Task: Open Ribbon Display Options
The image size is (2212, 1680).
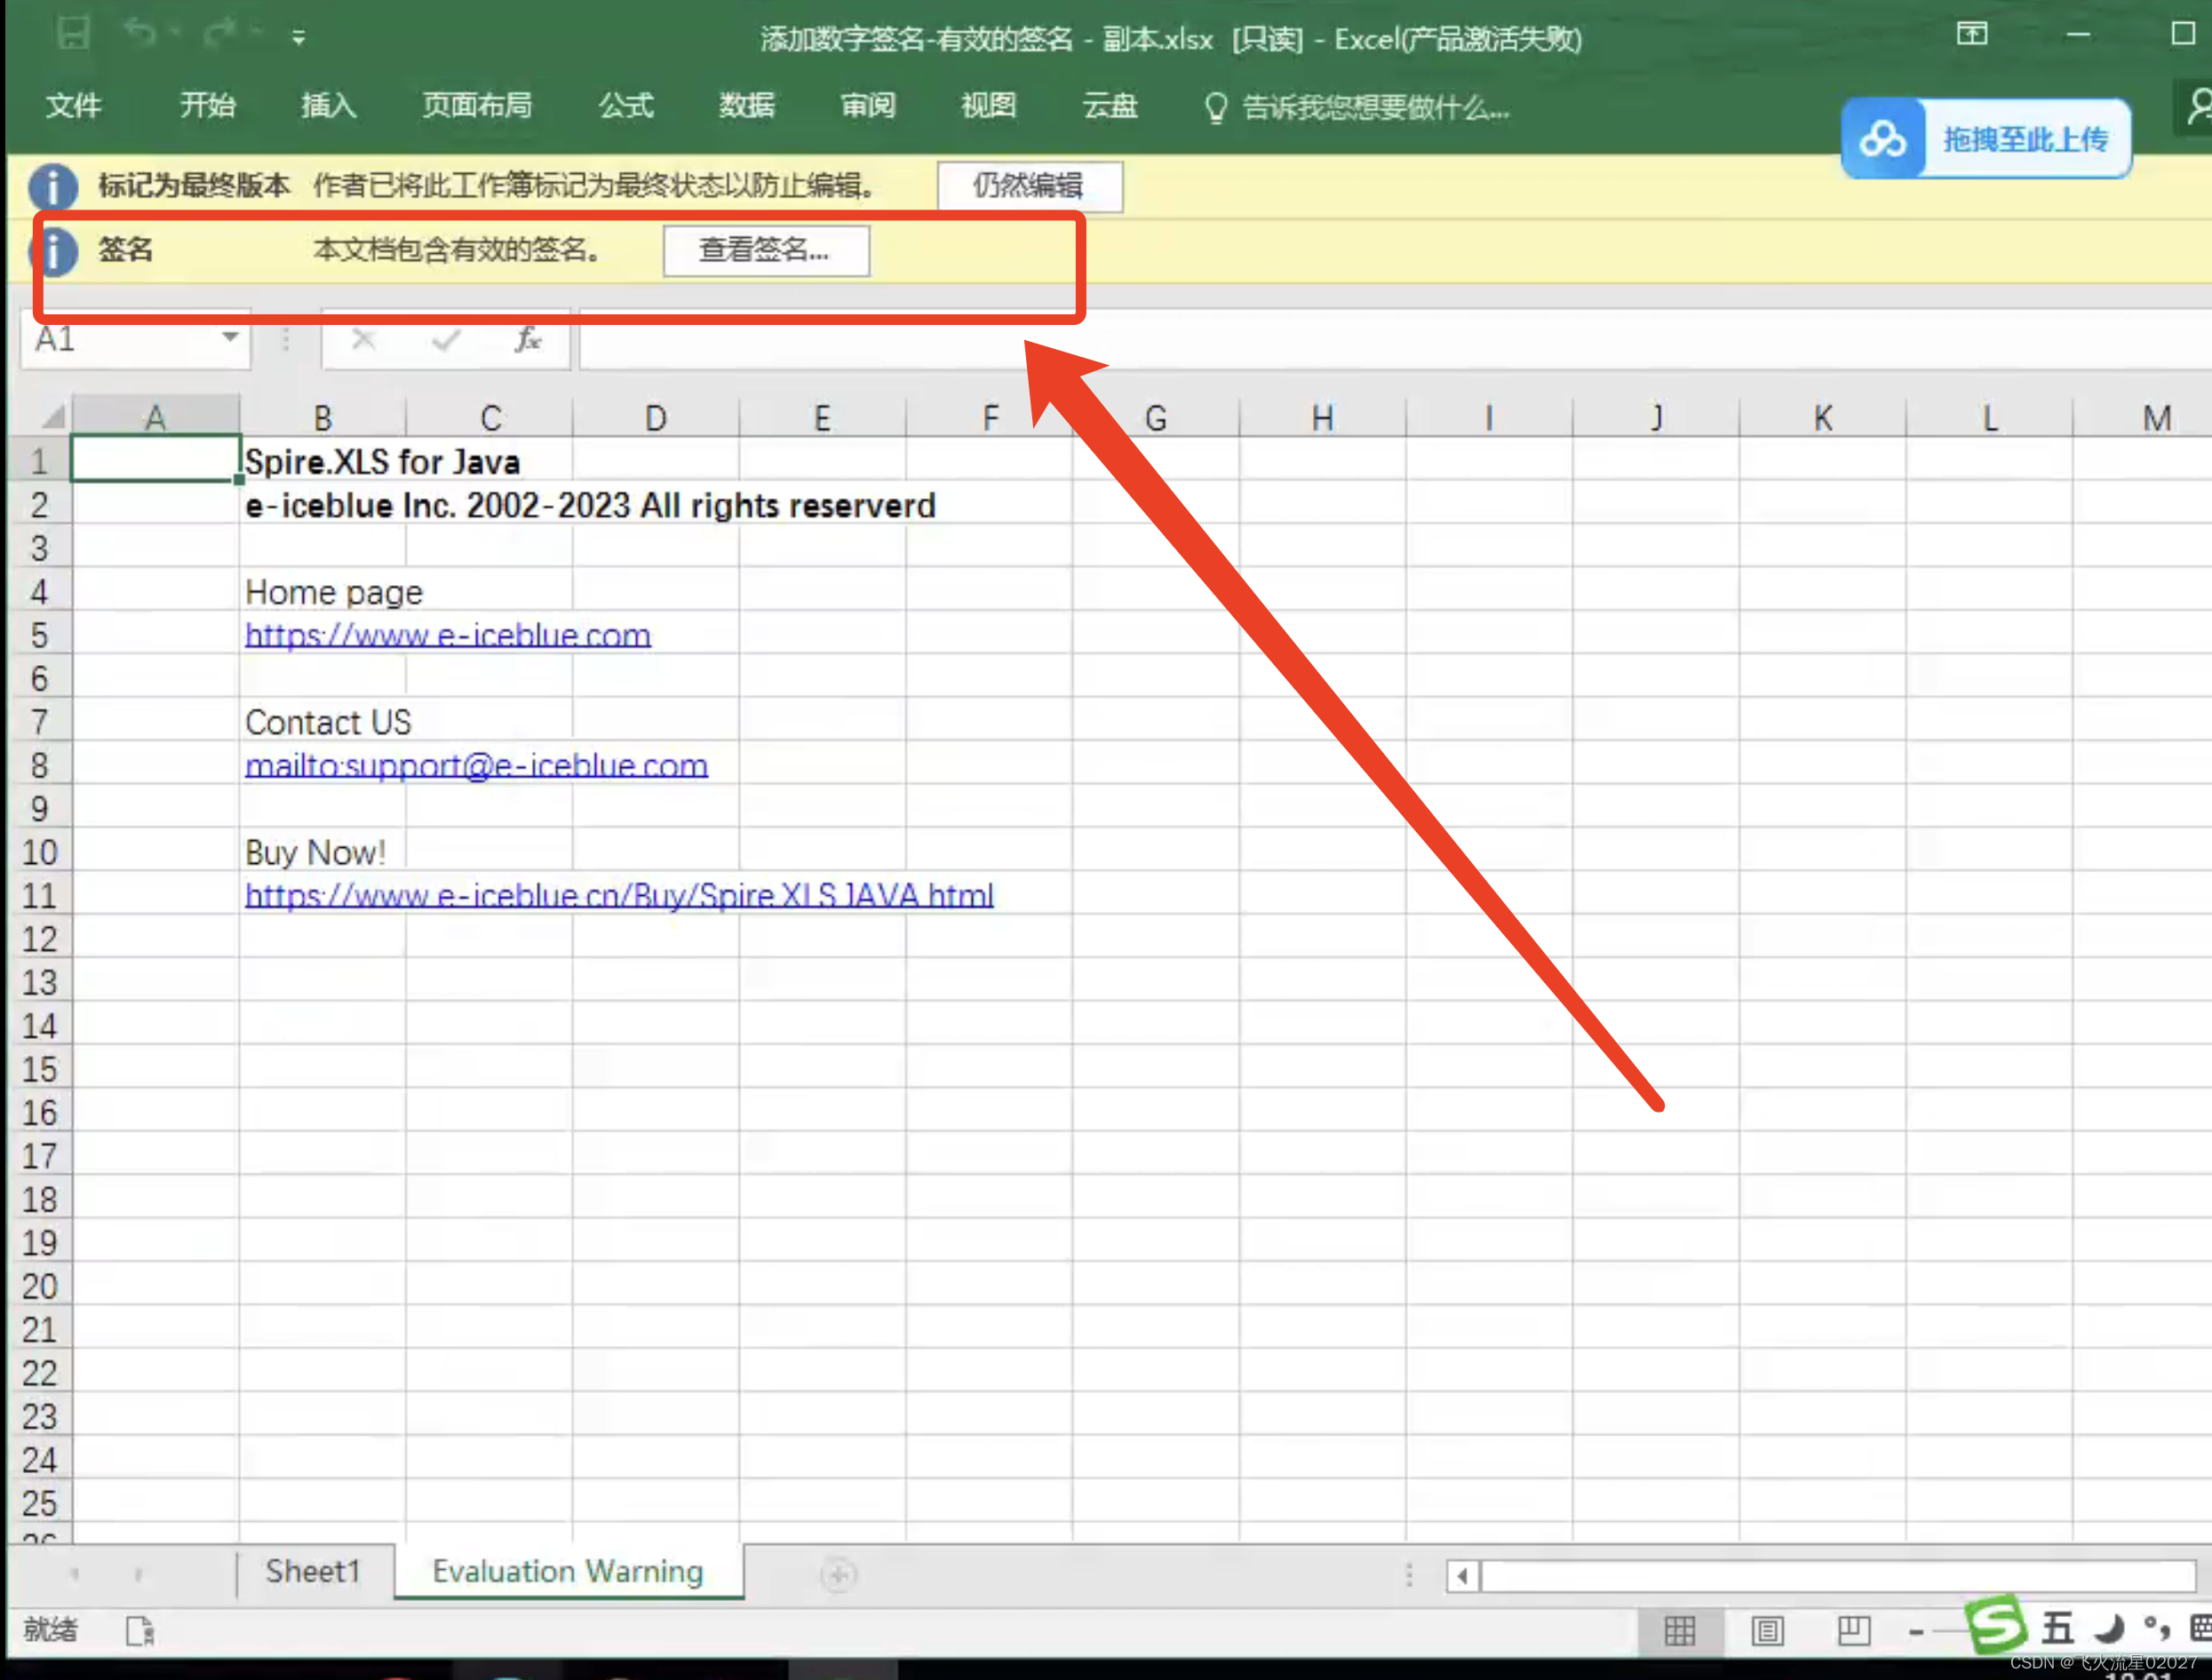Action: click(1972, 34)
